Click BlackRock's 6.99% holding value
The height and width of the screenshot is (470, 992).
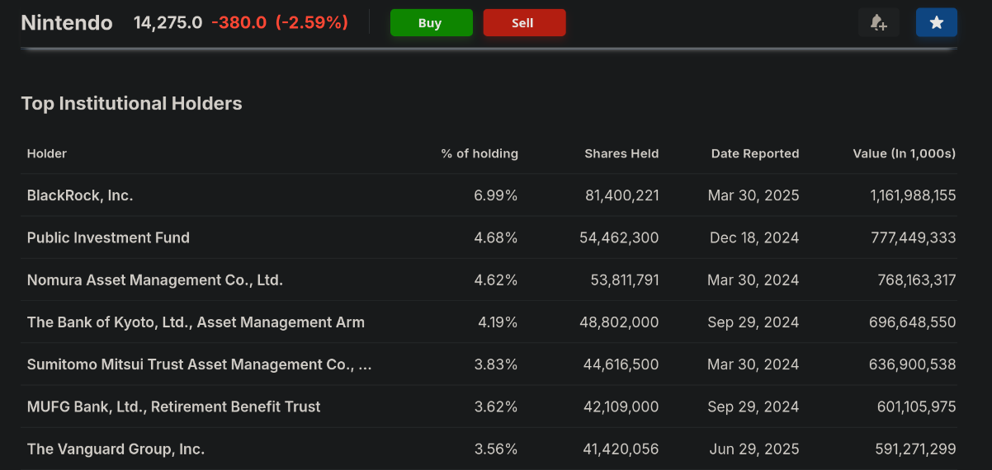coord(496,195)
